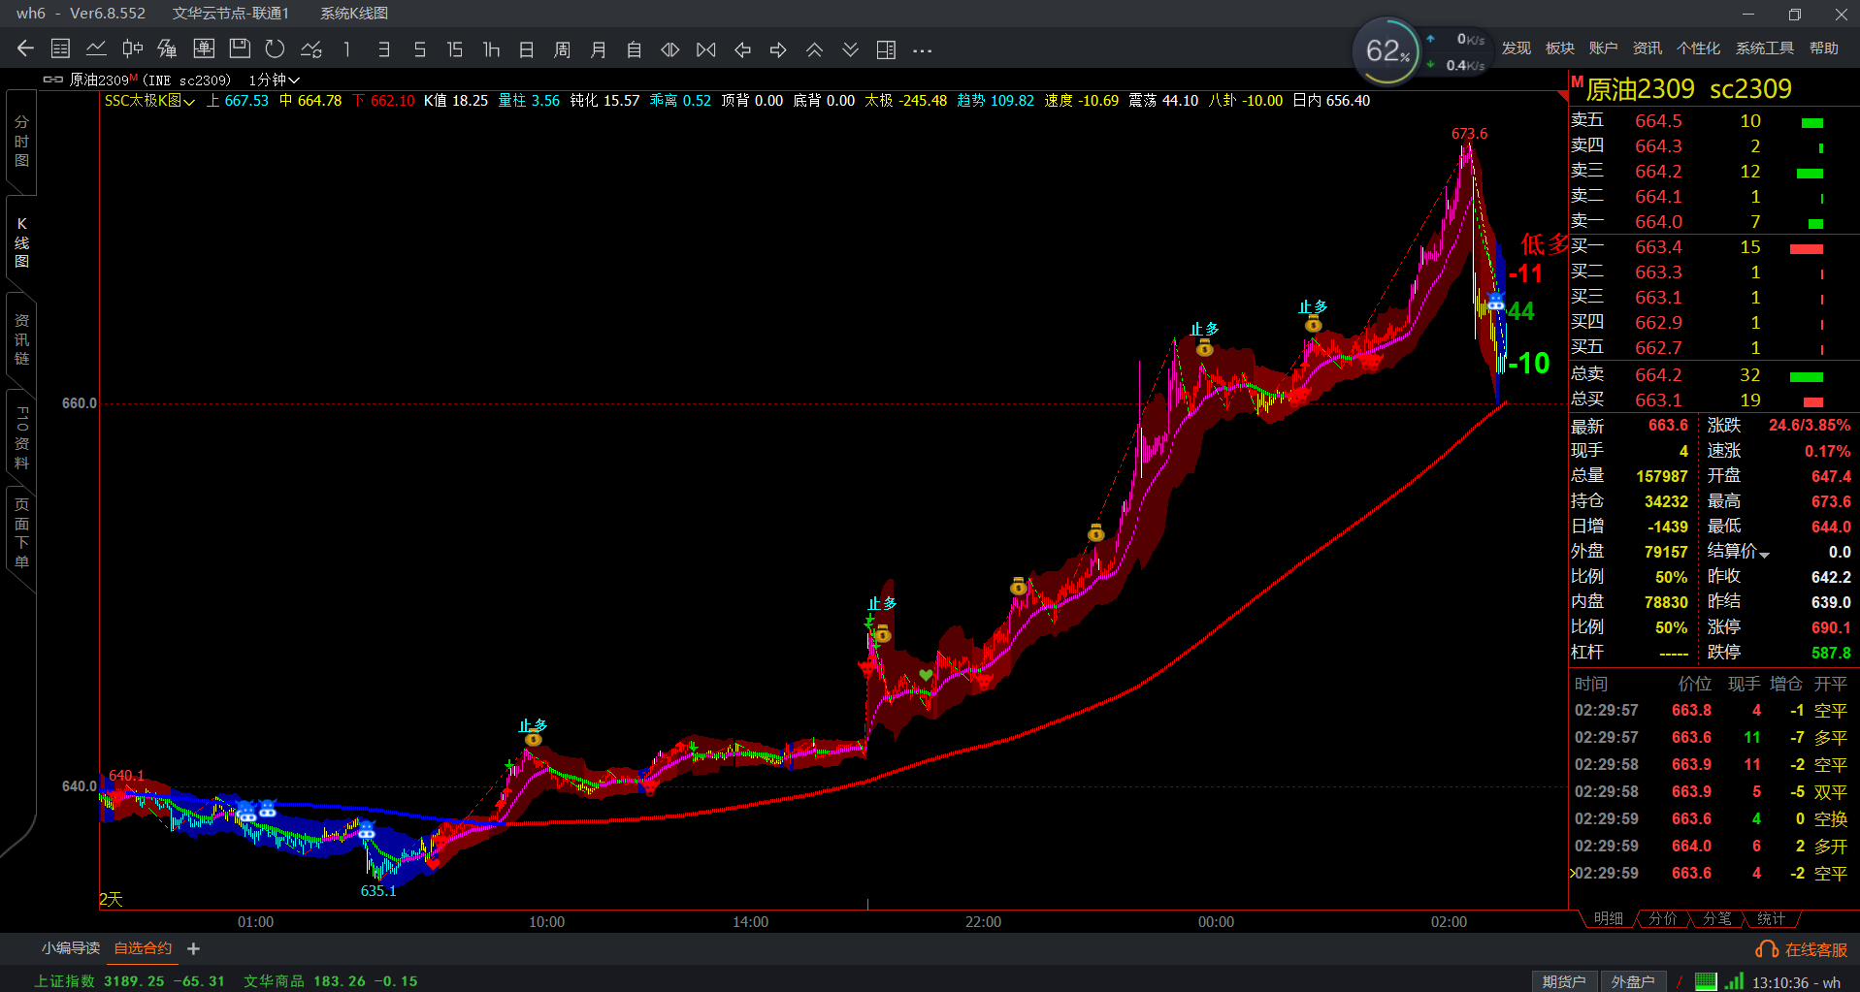The width and height of the screenshot is (1860, 992).
Task: Click the 外盘户 account button
Action: point(1633,981)
